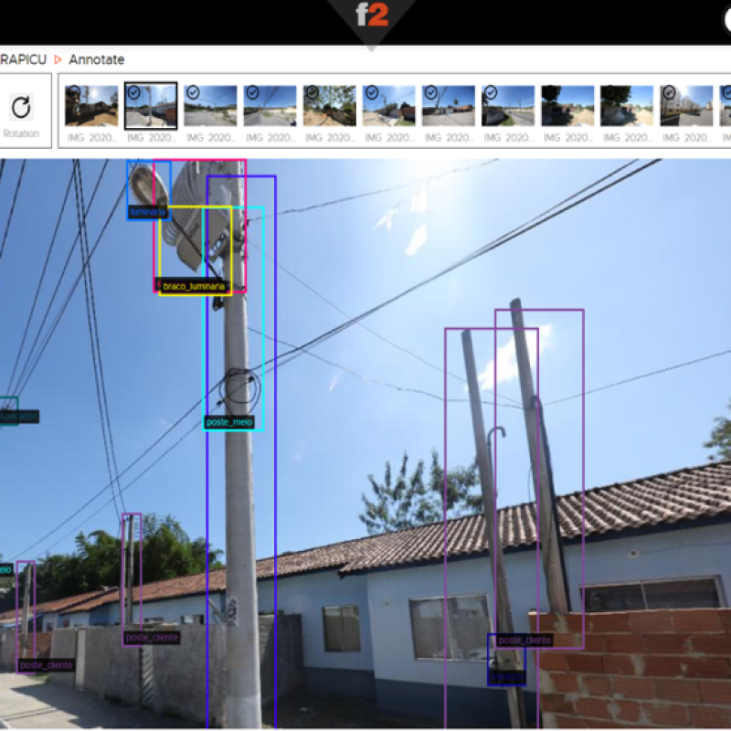Click the f2 logo at the top
The height and width of the screenshot is (731, 731).
pos(372,16)
